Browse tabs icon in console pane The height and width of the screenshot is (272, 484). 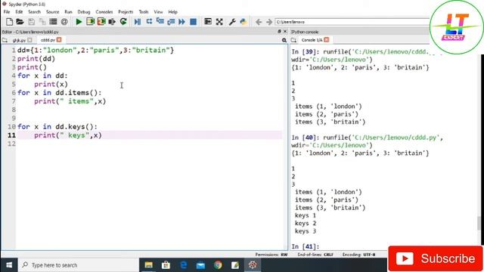coord(293,40)
